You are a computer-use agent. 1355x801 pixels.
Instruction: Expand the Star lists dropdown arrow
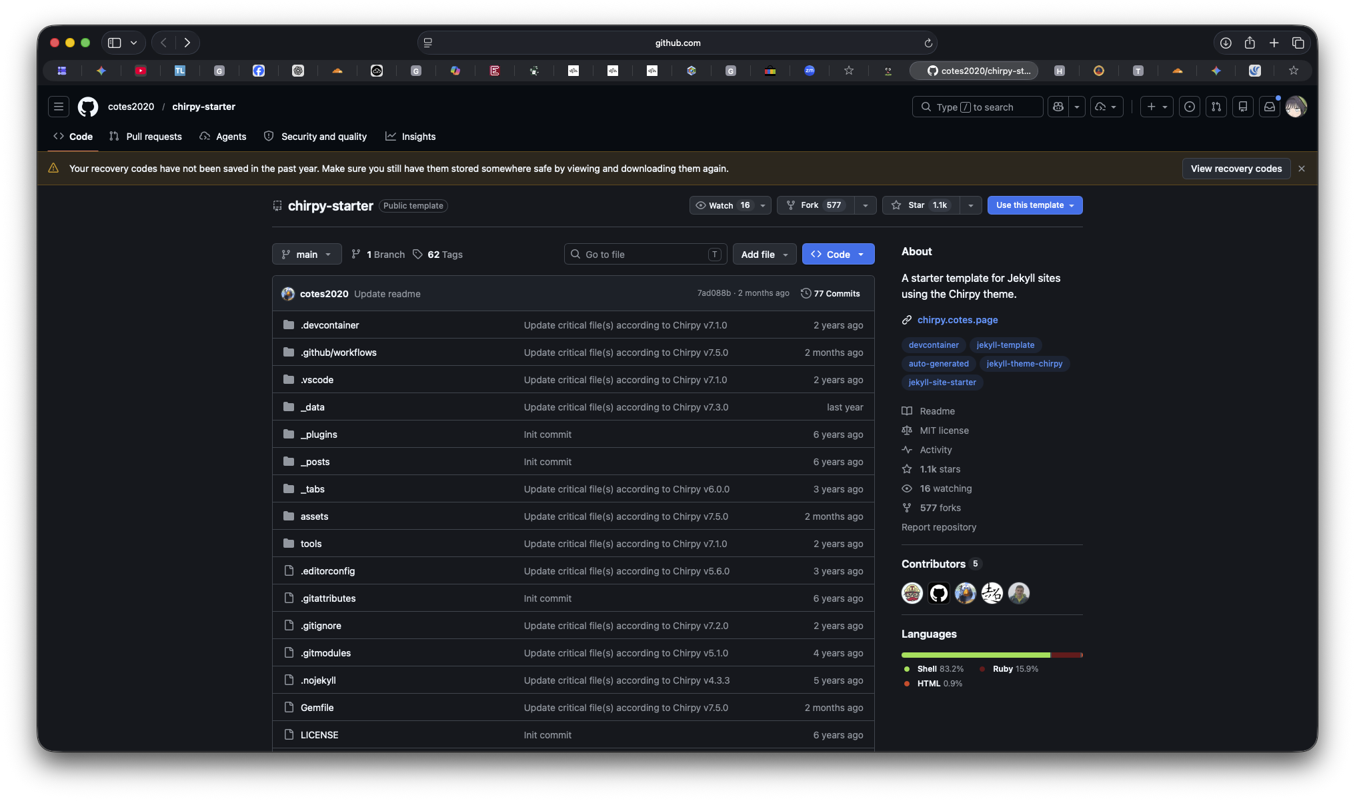tap(971, 205)
